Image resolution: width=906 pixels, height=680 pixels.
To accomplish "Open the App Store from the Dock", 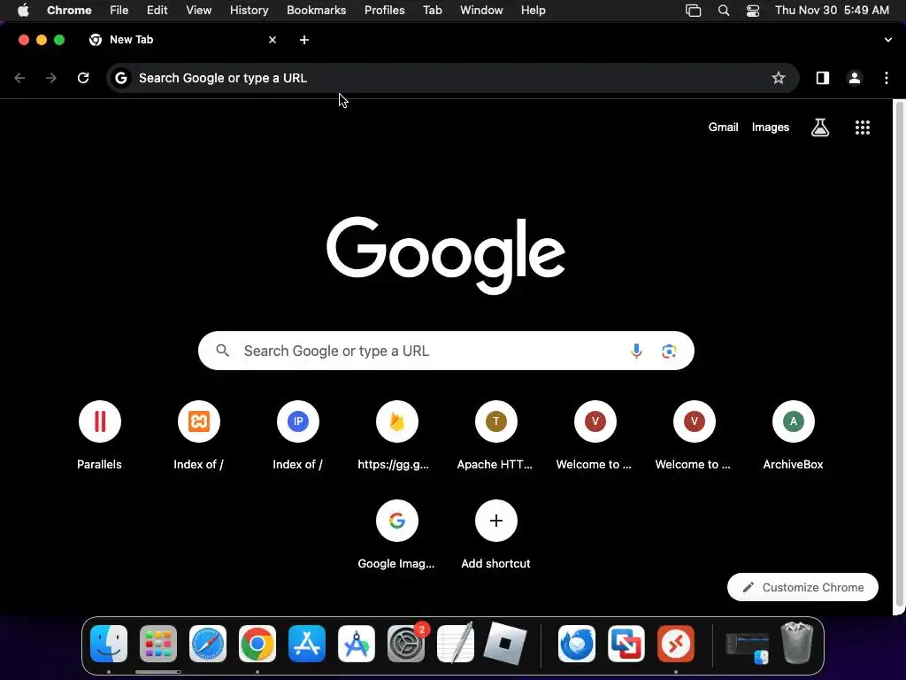I will [307, 644].
